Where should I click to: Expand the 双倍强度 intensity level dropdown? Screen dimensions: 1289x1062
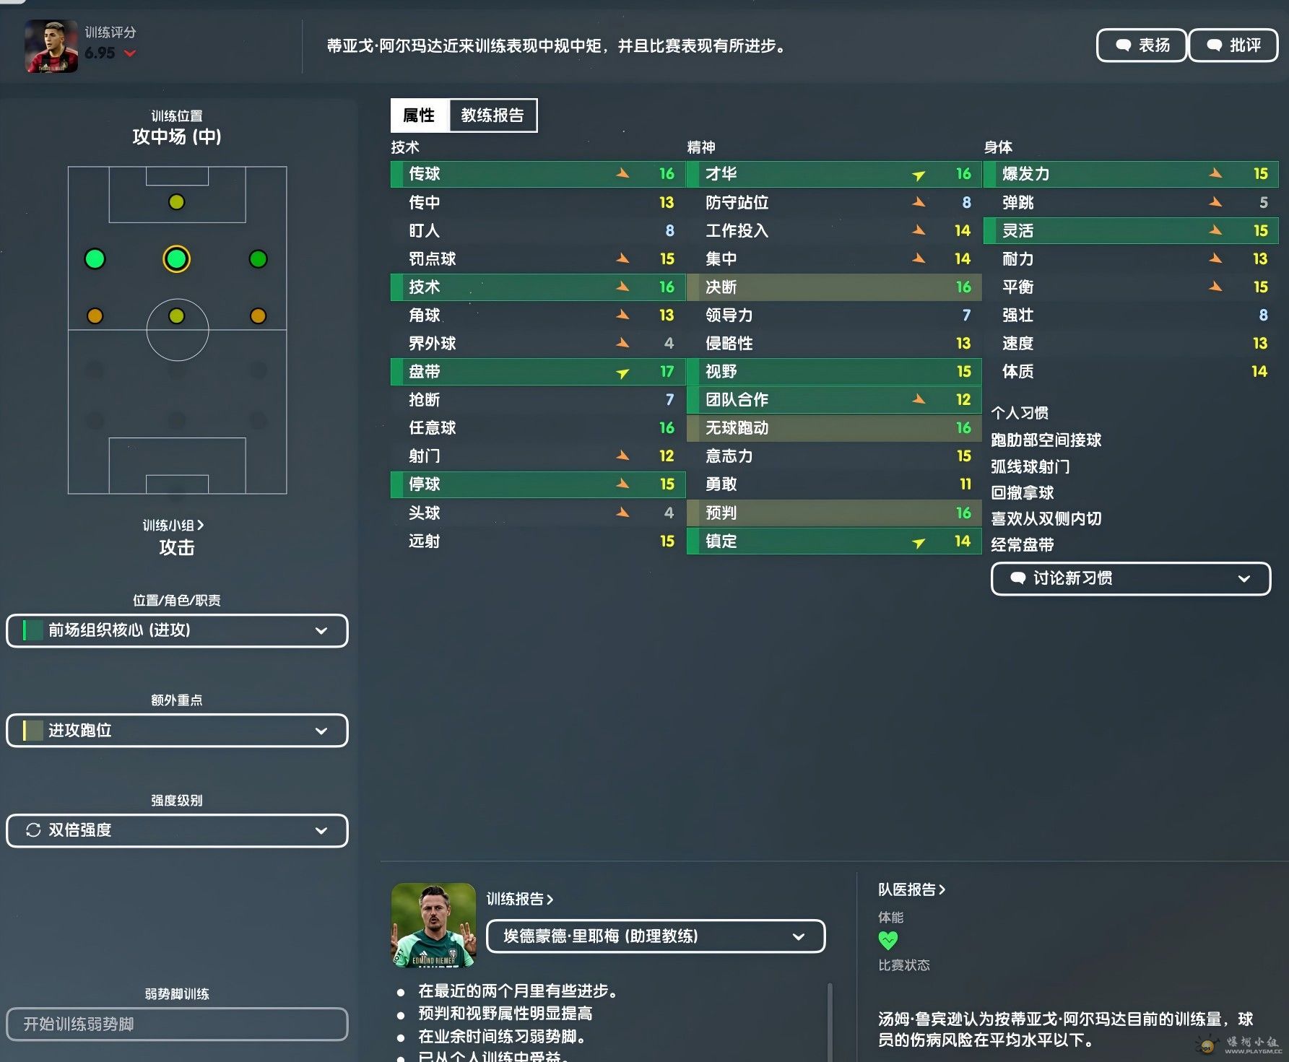pos(177,830)
